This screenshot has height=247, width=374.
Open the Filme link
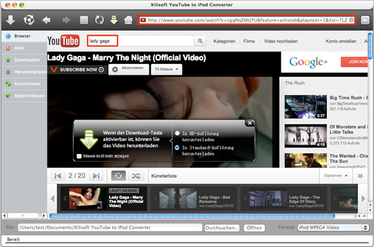pos(249,41)
